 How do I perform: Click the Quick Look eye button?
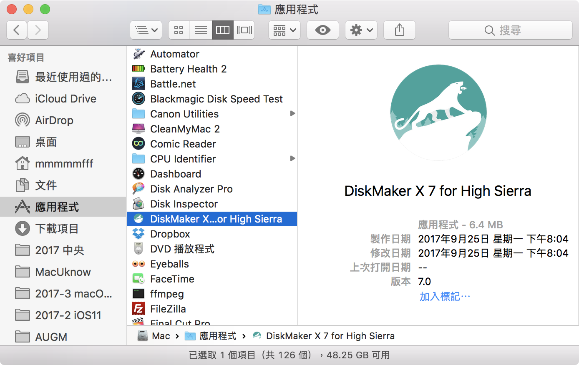tap(323, 30)
